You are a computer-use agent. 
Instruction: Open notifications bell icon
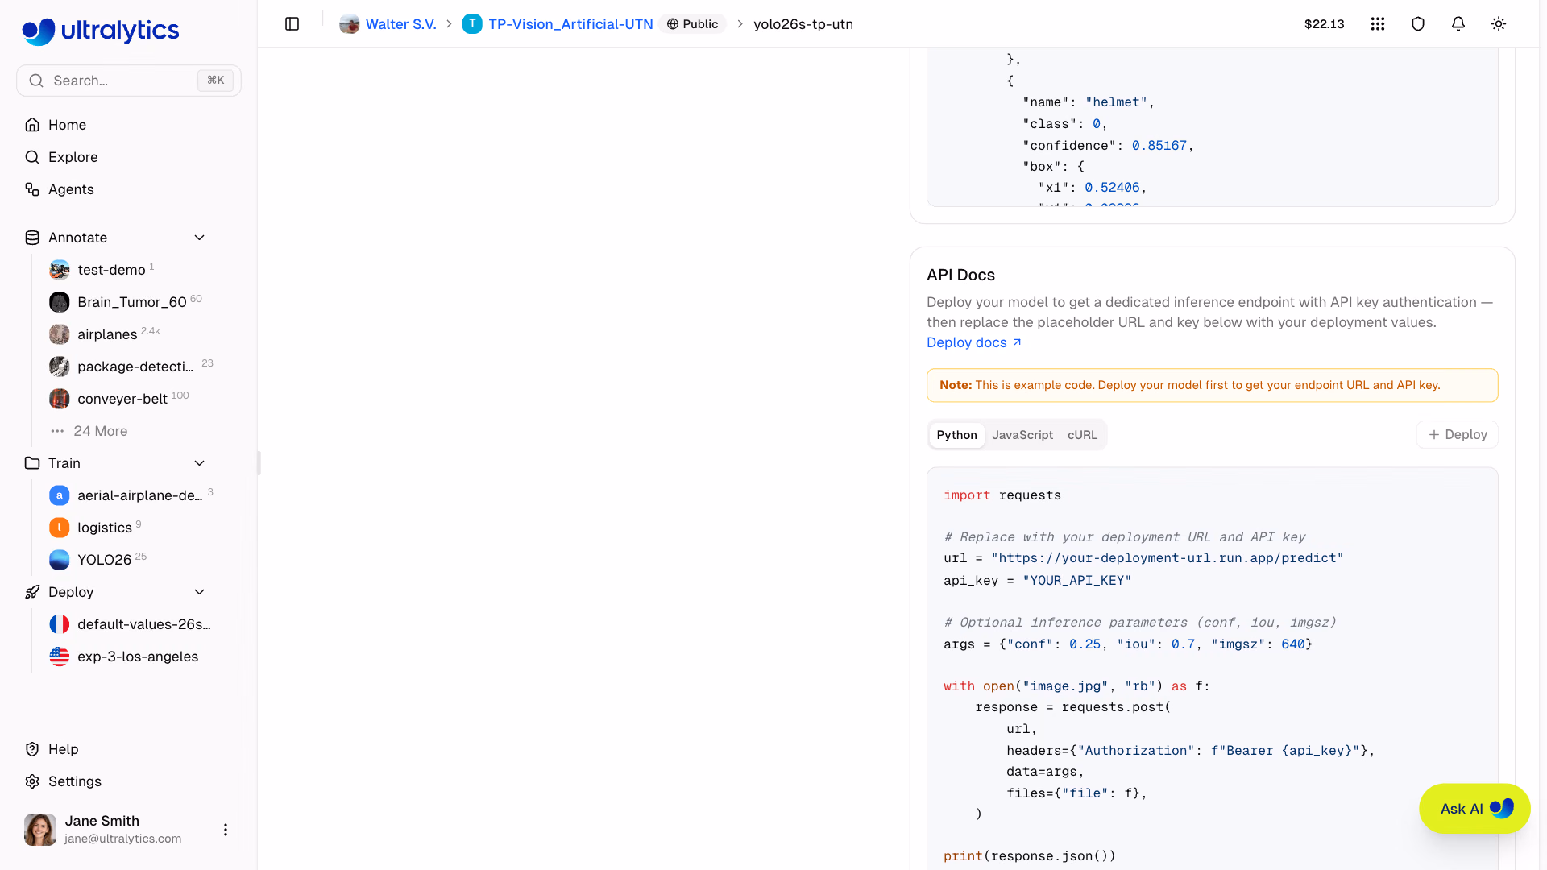[x=1458, y=24]
